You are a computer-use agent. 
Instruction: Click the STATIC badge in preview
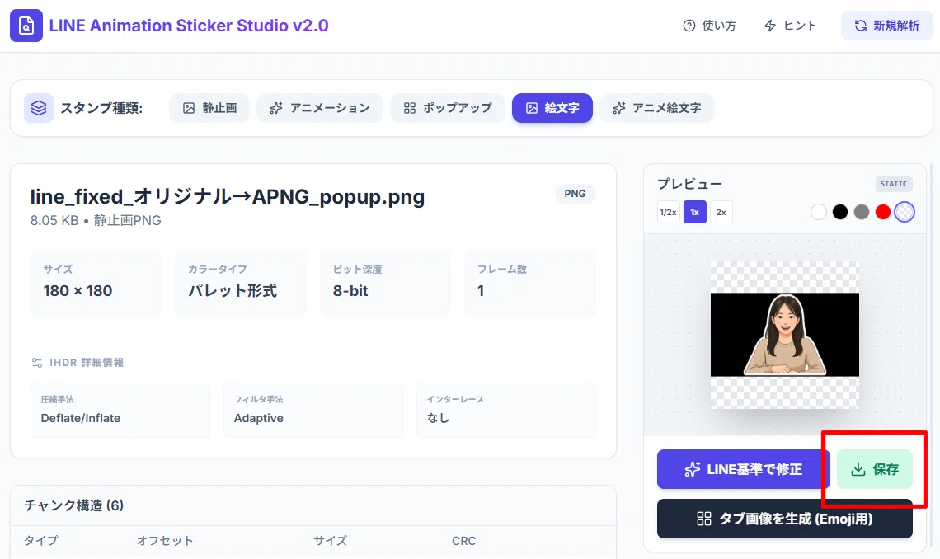(x=893, y=184)
